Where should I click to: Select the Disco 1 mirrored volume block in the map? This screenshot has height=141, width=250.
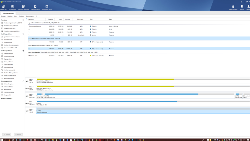[143, 81]
